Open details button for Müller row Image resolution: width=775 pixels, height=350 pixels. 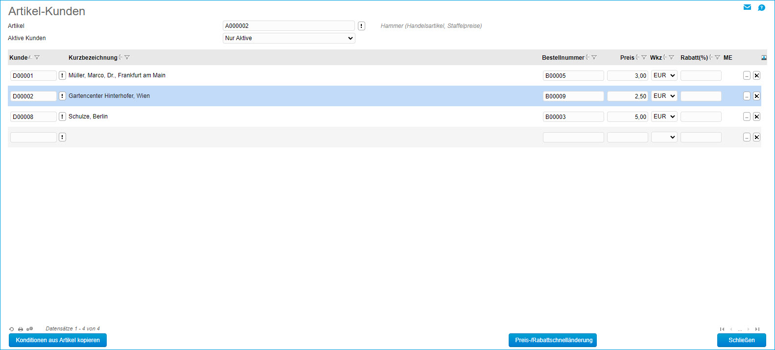(x=747, y=75)
